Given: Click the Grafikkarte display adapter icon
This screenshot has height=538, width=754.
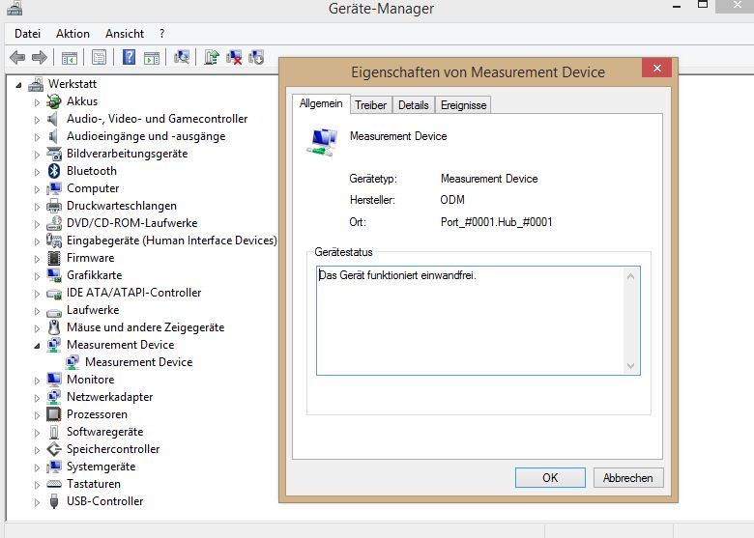Looking at the screenshot, I should [54, 275].
